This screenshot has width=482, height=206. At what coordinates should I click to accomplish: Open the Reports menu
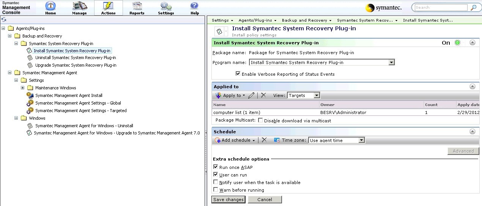(137, 8)
